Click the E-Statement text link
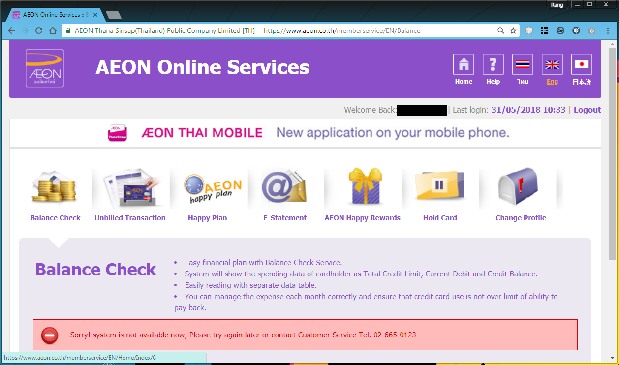 285,218
